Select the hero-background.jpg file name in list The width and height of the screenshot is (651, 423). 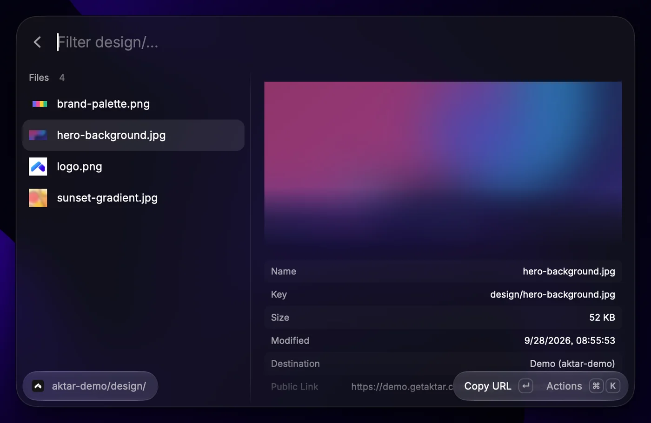pos(111,135)
